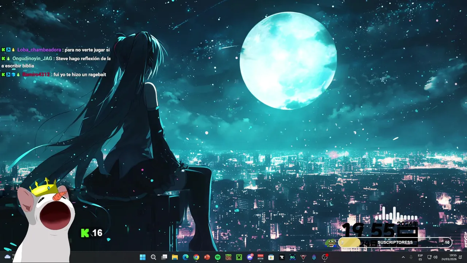Open Minecraft creeper face icon
The height and width of the screenshot is (263, 467).
coord(239,257)
